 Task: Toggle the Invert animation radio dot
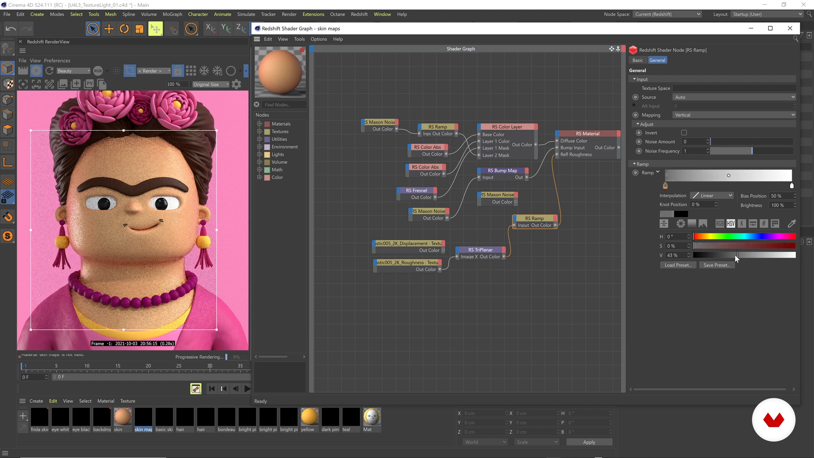(639, 133)
